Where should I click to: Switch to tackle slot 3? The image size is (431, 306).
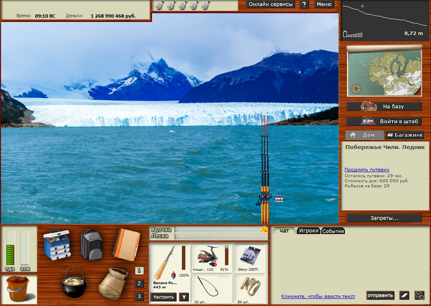pos(139,296)
